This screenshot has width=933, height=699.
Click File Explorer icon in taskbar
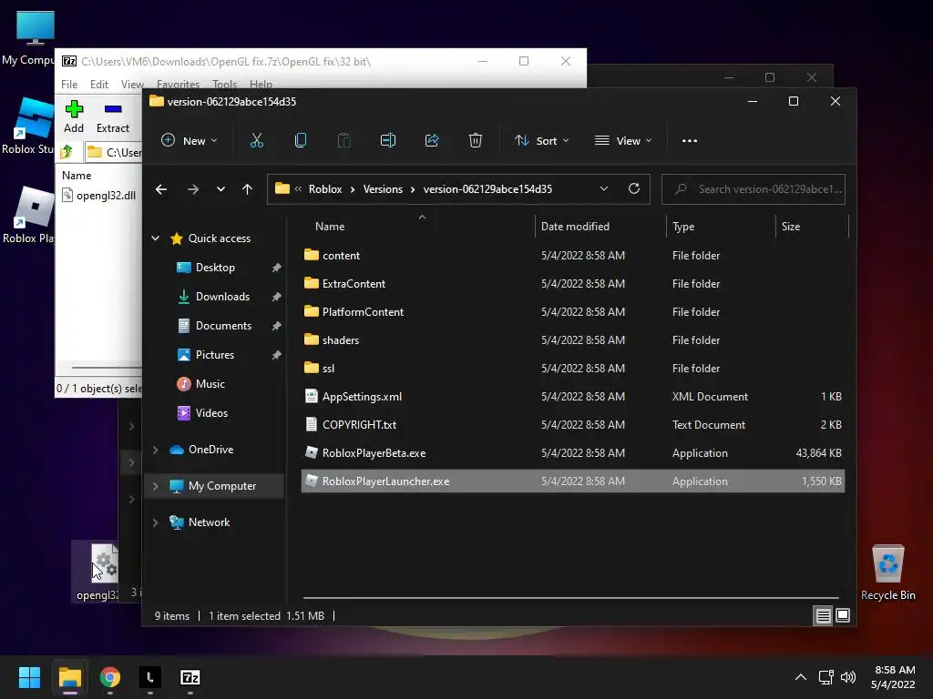(69, 677)
